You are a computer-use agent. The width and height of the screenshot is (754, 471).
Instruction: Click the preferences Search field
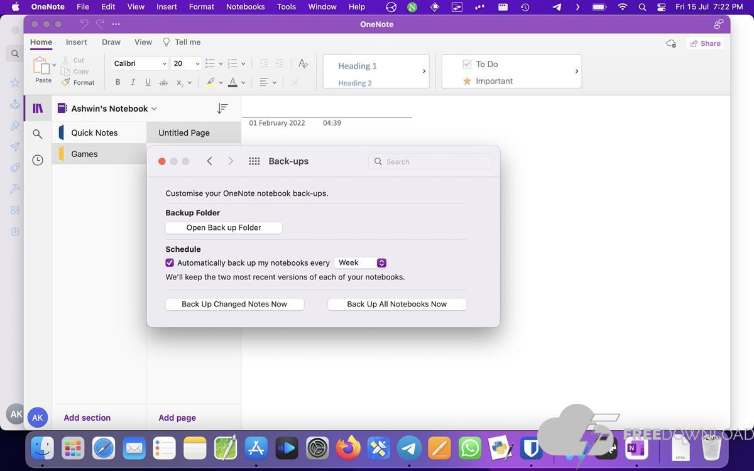pyautogui.click(x=430, y=161)
